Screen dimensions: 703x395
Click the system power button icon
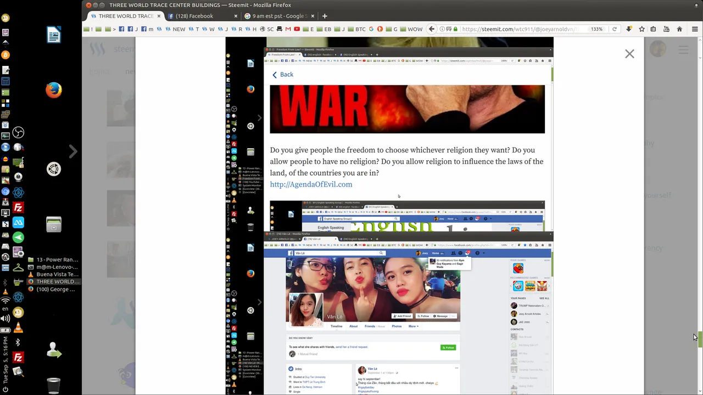click(x=5, y=390)
